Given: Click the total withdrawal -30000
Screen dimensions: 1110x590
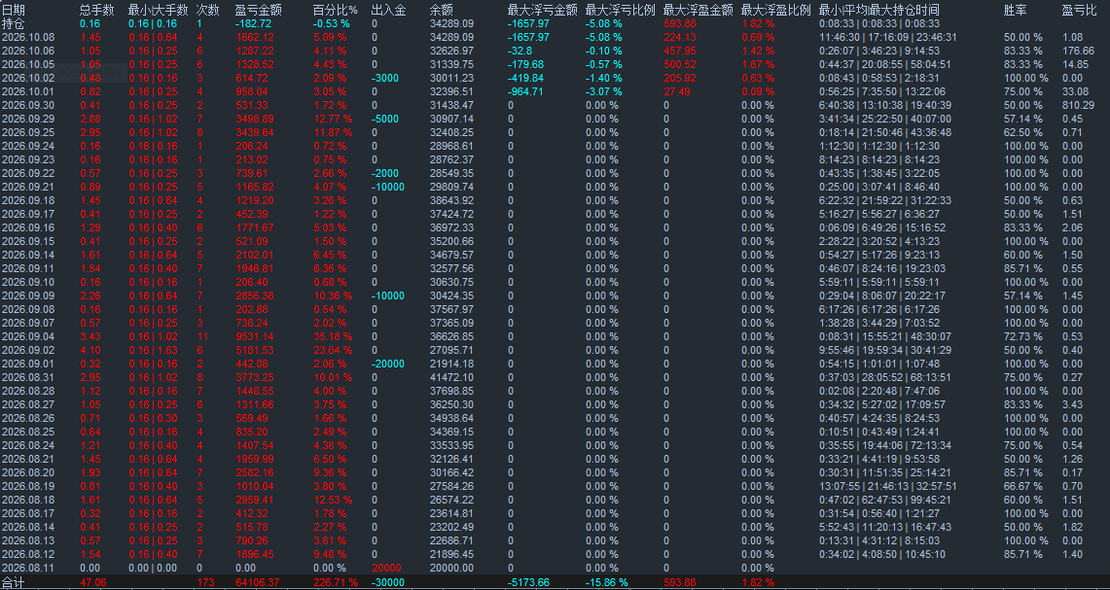Looking at the screenshot, I should [388, 582].
